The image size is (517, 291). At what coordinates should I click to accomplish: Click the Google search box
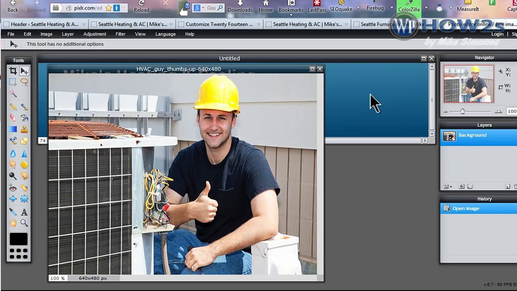point(208,8)
